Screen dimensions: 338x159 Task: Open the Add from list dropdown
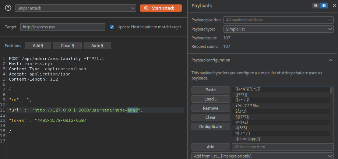click(263, 156)
